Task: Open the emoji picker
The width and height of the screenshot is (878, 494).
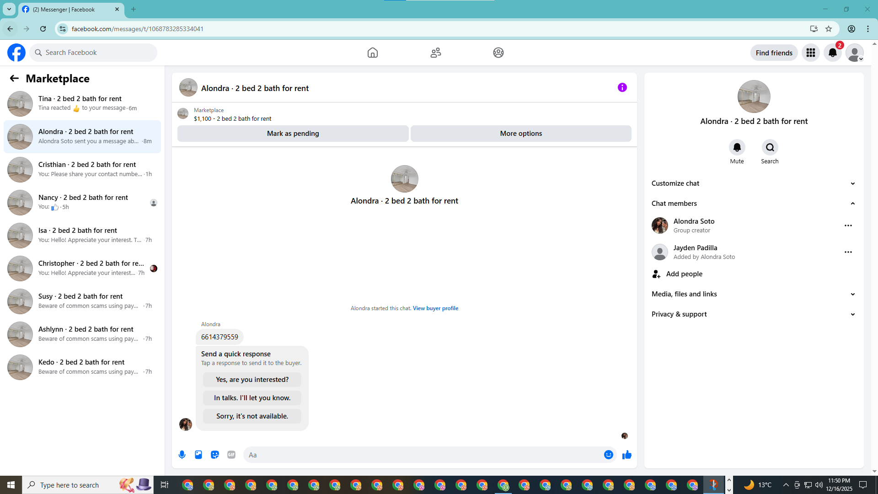Action: point(609,455)
